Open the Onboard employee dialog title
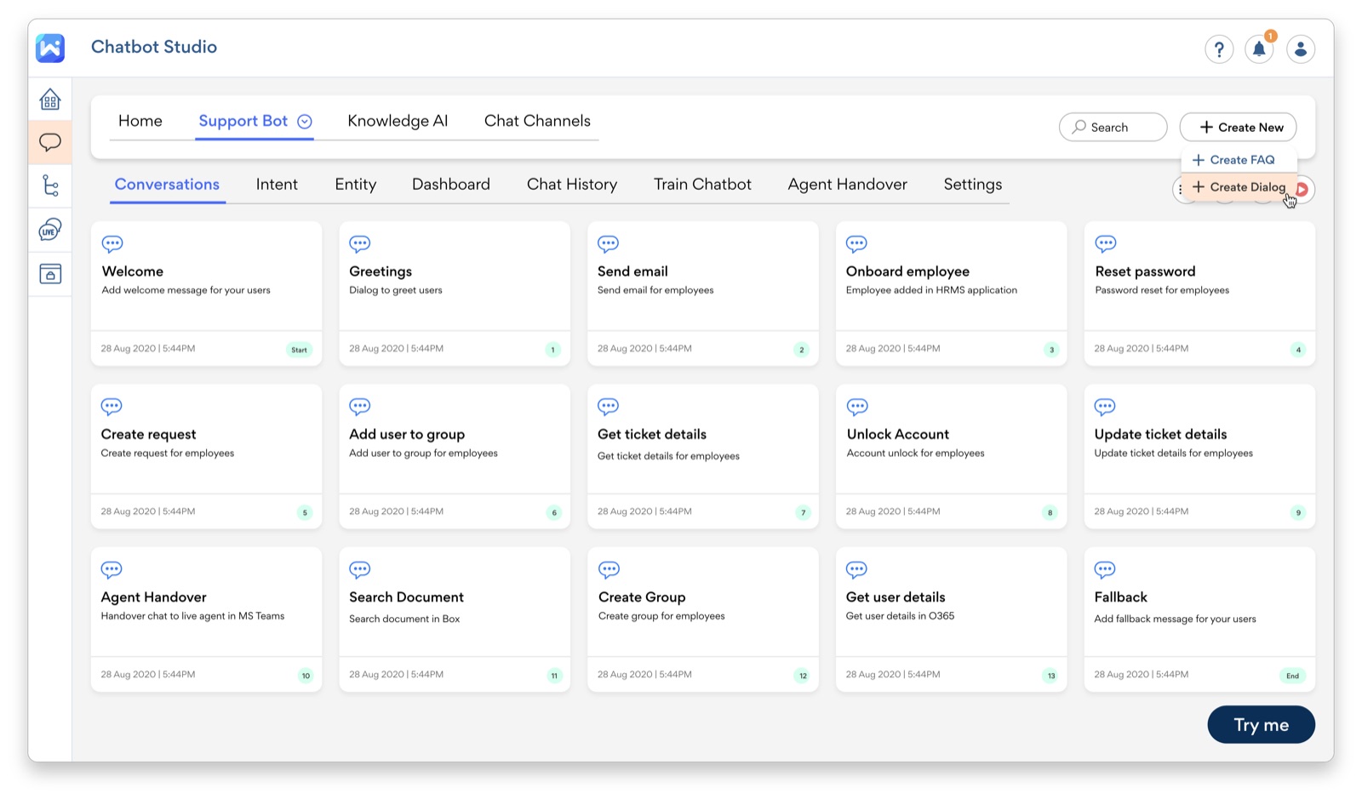Screen dimensions: 1362x799 (907, 271)
